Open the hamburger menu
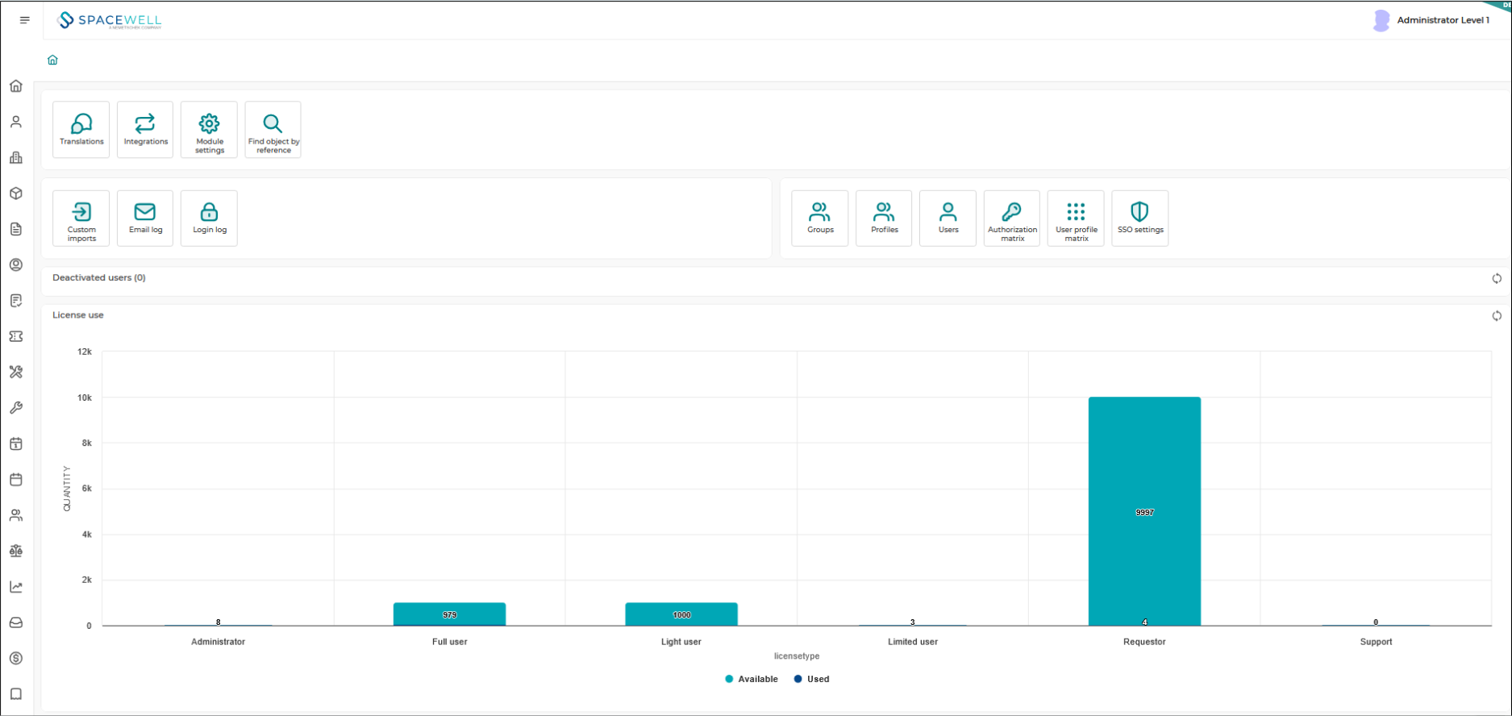 pos(25,20)
